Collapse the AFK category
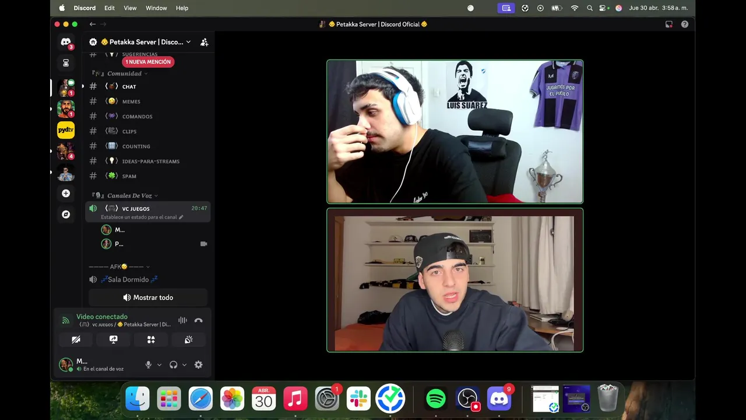 point(119,267)
